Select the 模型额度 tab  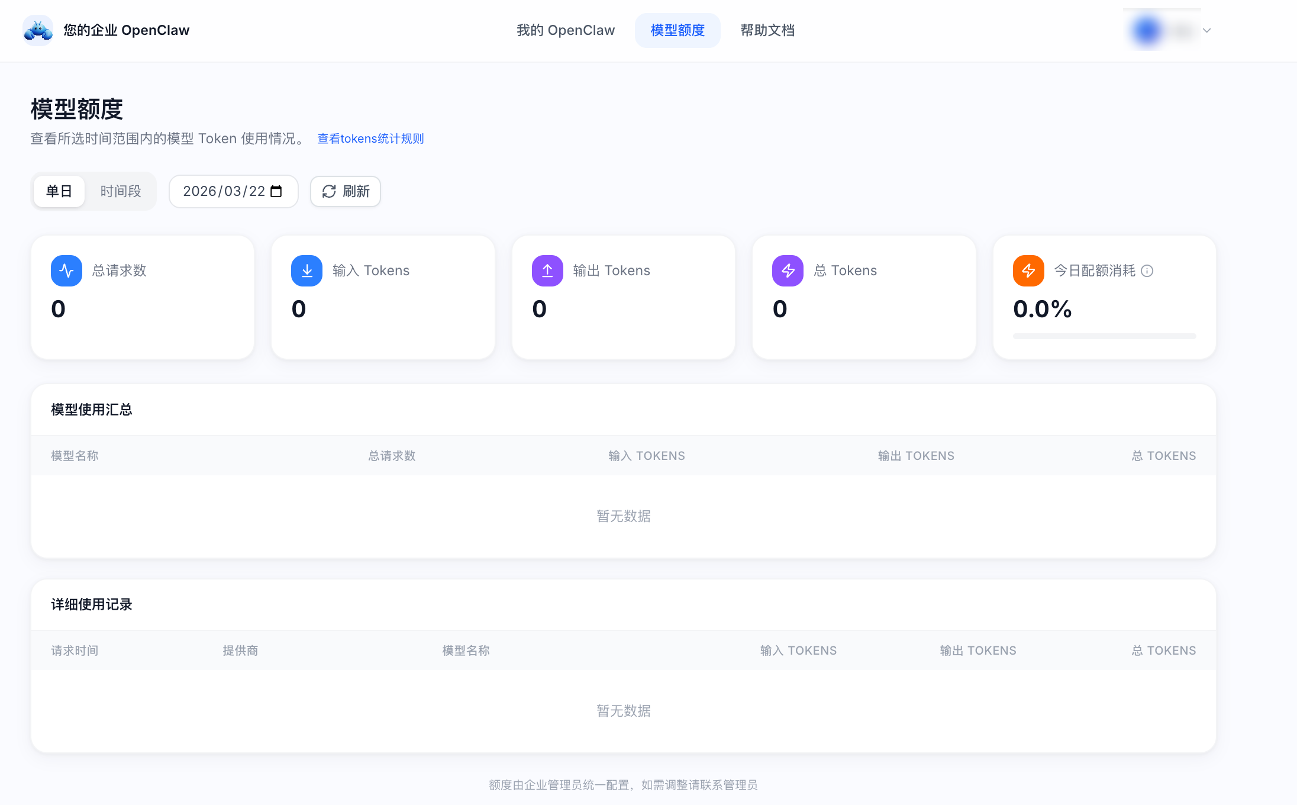coord(677,30)
